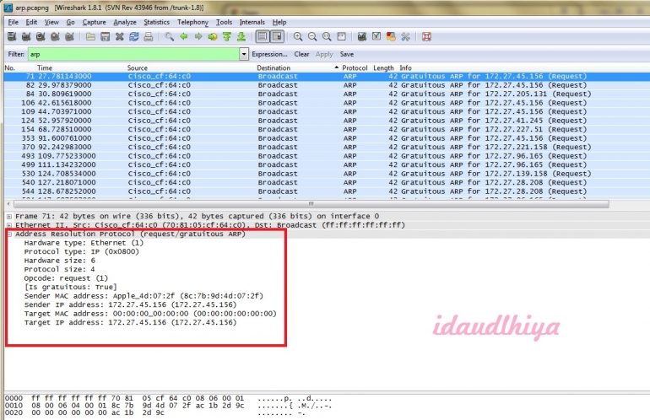Click the Find packet magnifier icon
The image size is (650, 420).
click(170, 37)
